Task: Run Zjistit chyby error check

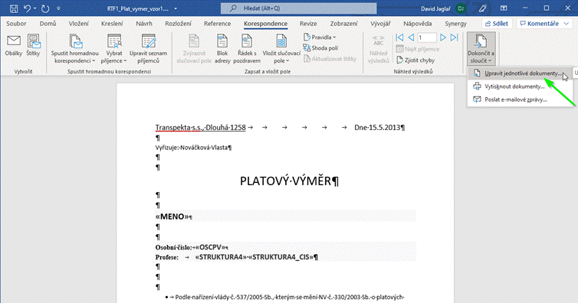Action: tap(415, 60)
